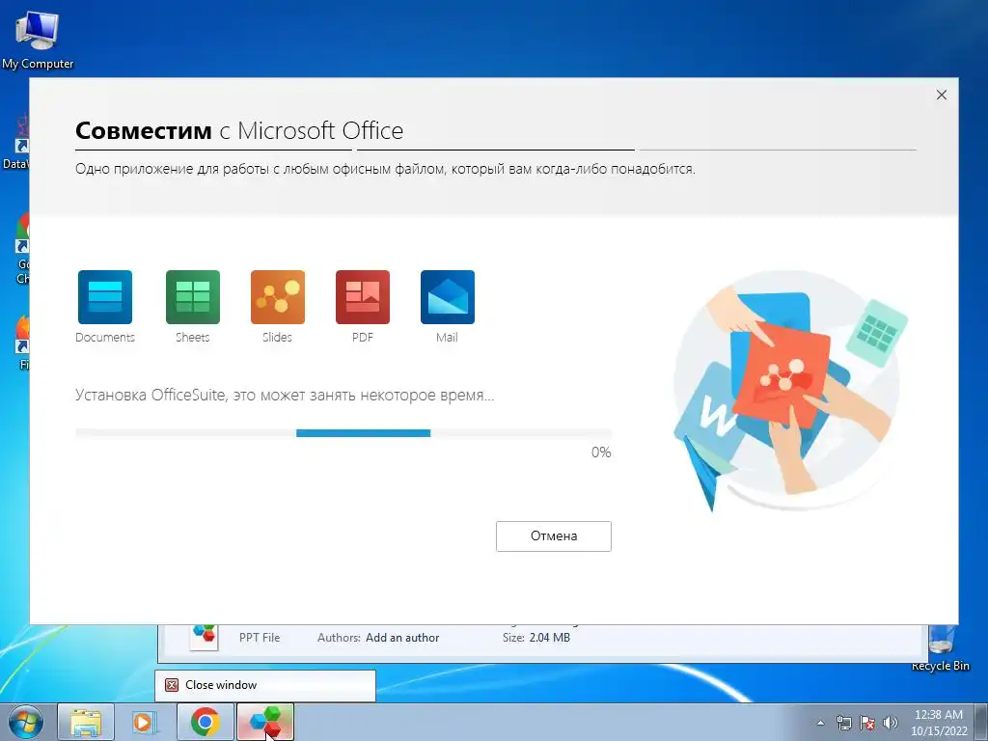Image resolution: width=988 pixels, height=741 pixels.
Task: Click the installation progress bar
Action: pyautogui.click(x=343, y=433)
